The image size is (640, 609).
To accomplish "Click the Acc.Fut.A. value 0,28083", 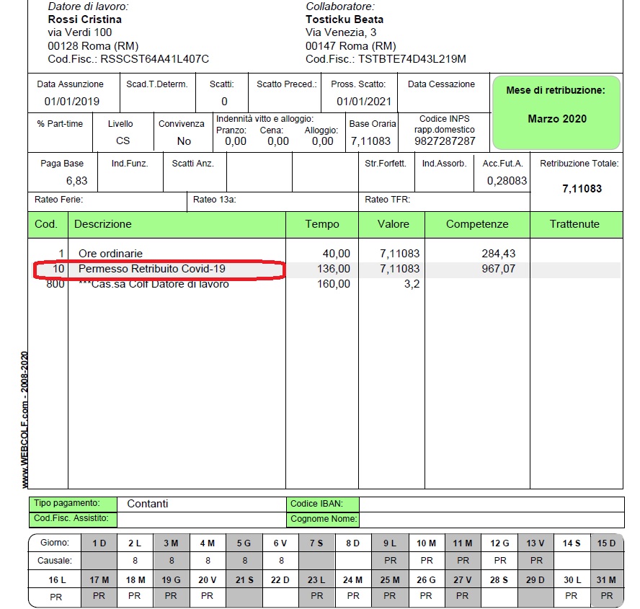I will point(507,181).
